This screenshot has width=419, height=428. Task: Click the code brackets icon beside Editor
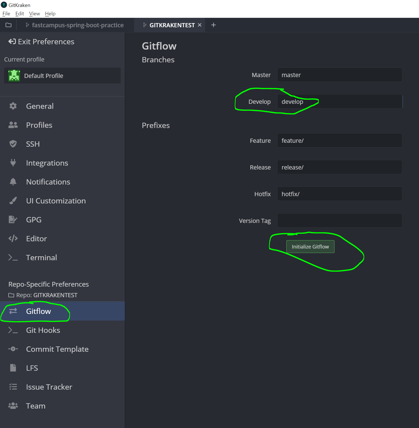(x=13, y=238)
